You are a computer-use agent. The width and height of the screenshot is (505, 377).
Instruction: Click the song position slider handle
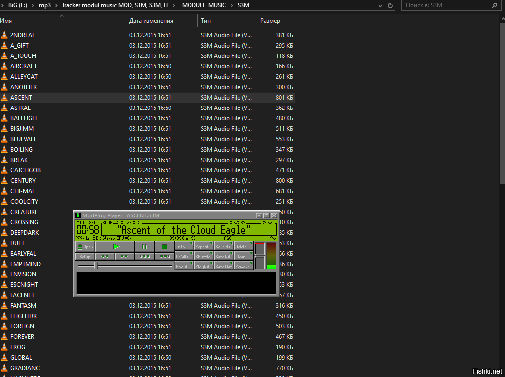point(96,266)
